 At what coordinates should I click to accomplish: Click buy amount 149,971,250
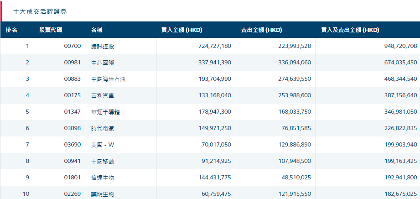pyautogui.click(x=215, y=128)
